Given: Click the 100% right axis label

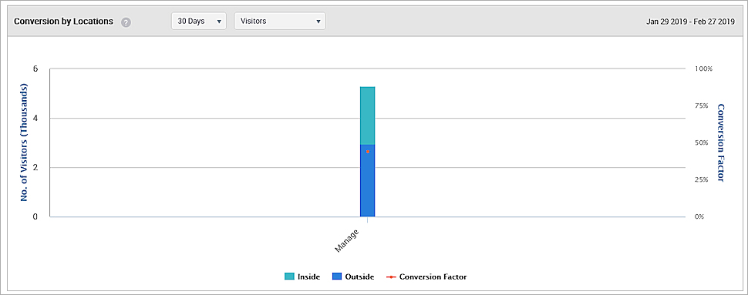Looking at the screenshot, I should (x=703, y=69).
